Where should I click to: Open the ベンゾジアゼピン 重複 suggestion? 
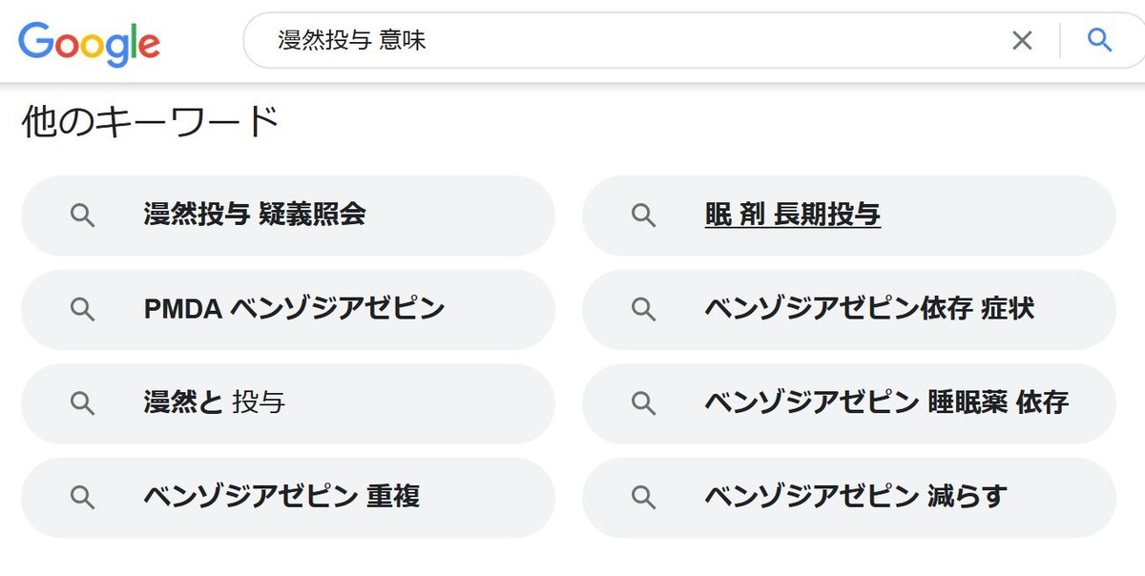(287, 497)
